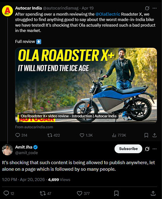Click the Grok icon beside Subscribe
The image size is (162, 199).
147,149
